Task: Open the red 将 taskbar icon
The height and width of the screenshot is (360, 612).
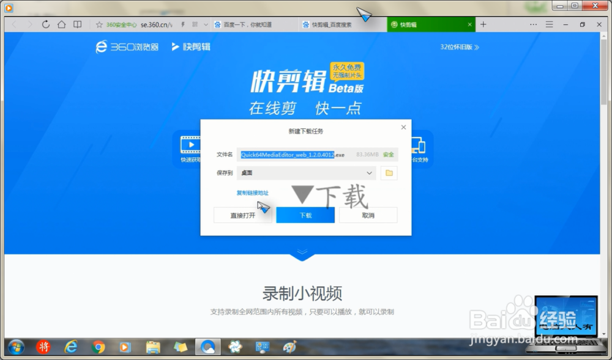Action: 43,347
